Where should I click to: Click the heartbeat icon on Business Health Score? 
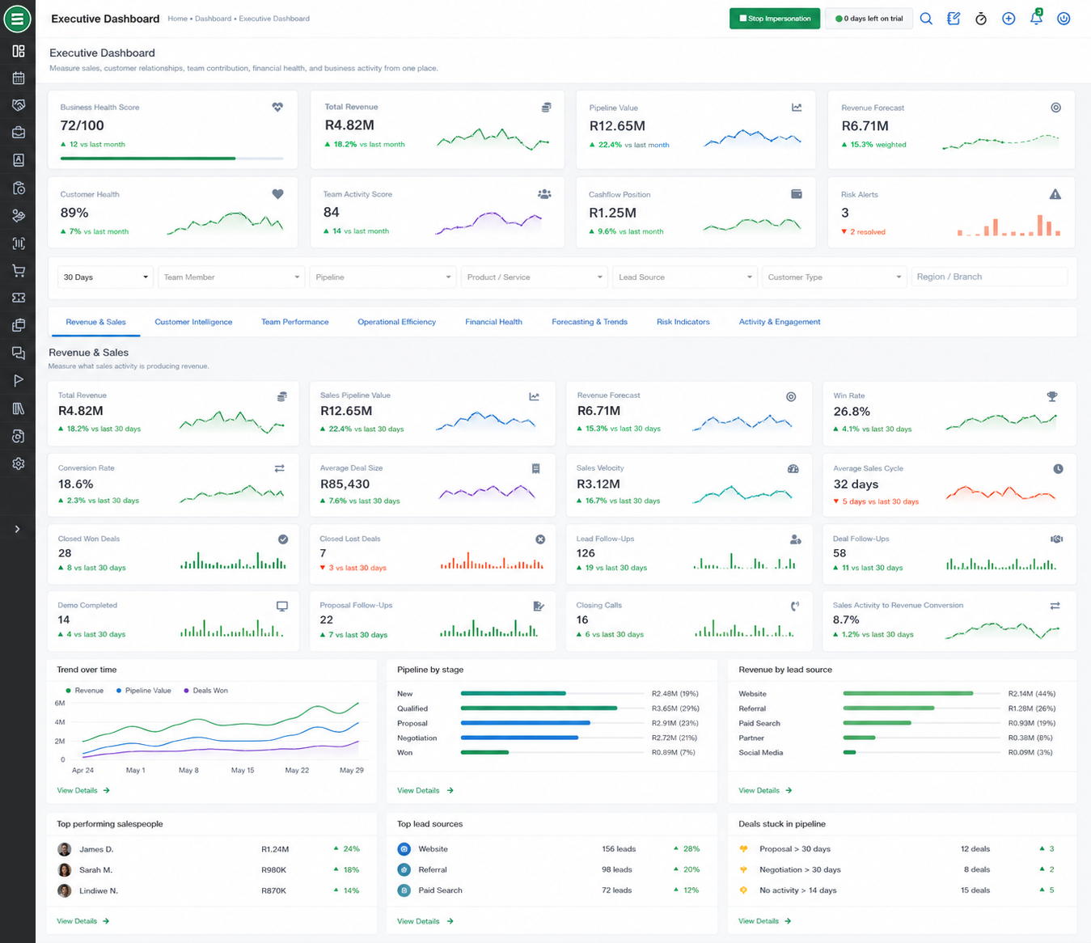pos(277,107)
